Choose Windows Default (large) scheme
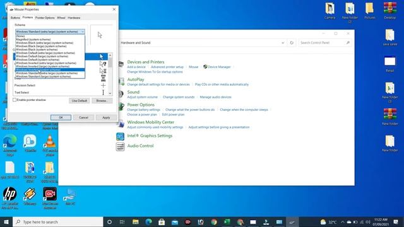 [50, 56]
